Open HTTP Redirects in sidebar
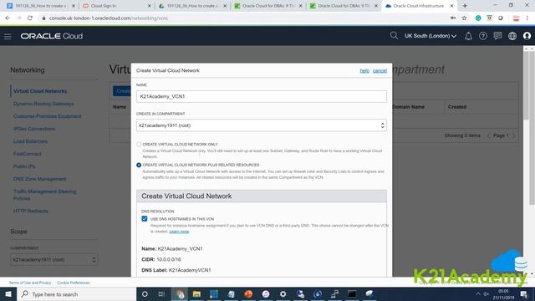Viewport: 535px width, 301px height. point(30,211)
